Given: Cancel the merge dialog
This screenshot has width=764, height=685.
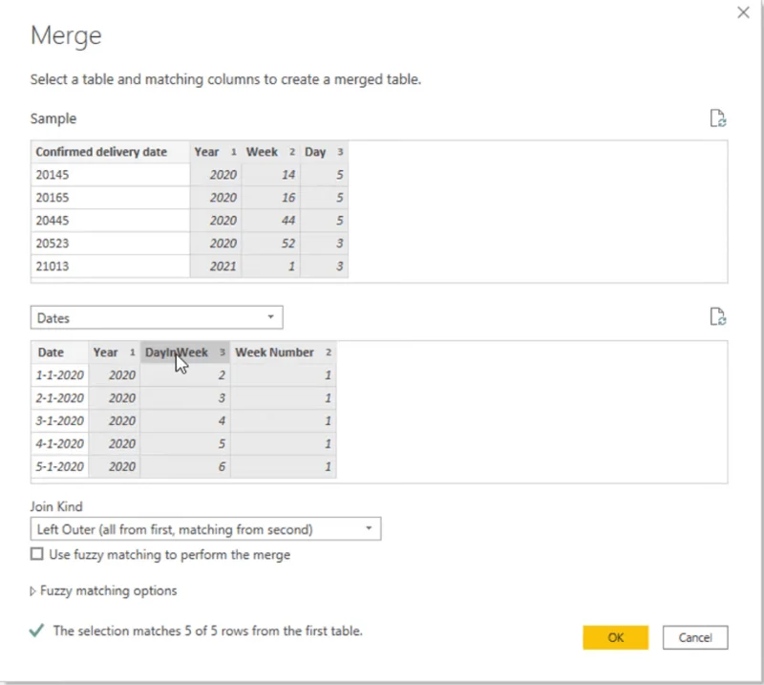Looking at the screenshot, I should [695, 637].
